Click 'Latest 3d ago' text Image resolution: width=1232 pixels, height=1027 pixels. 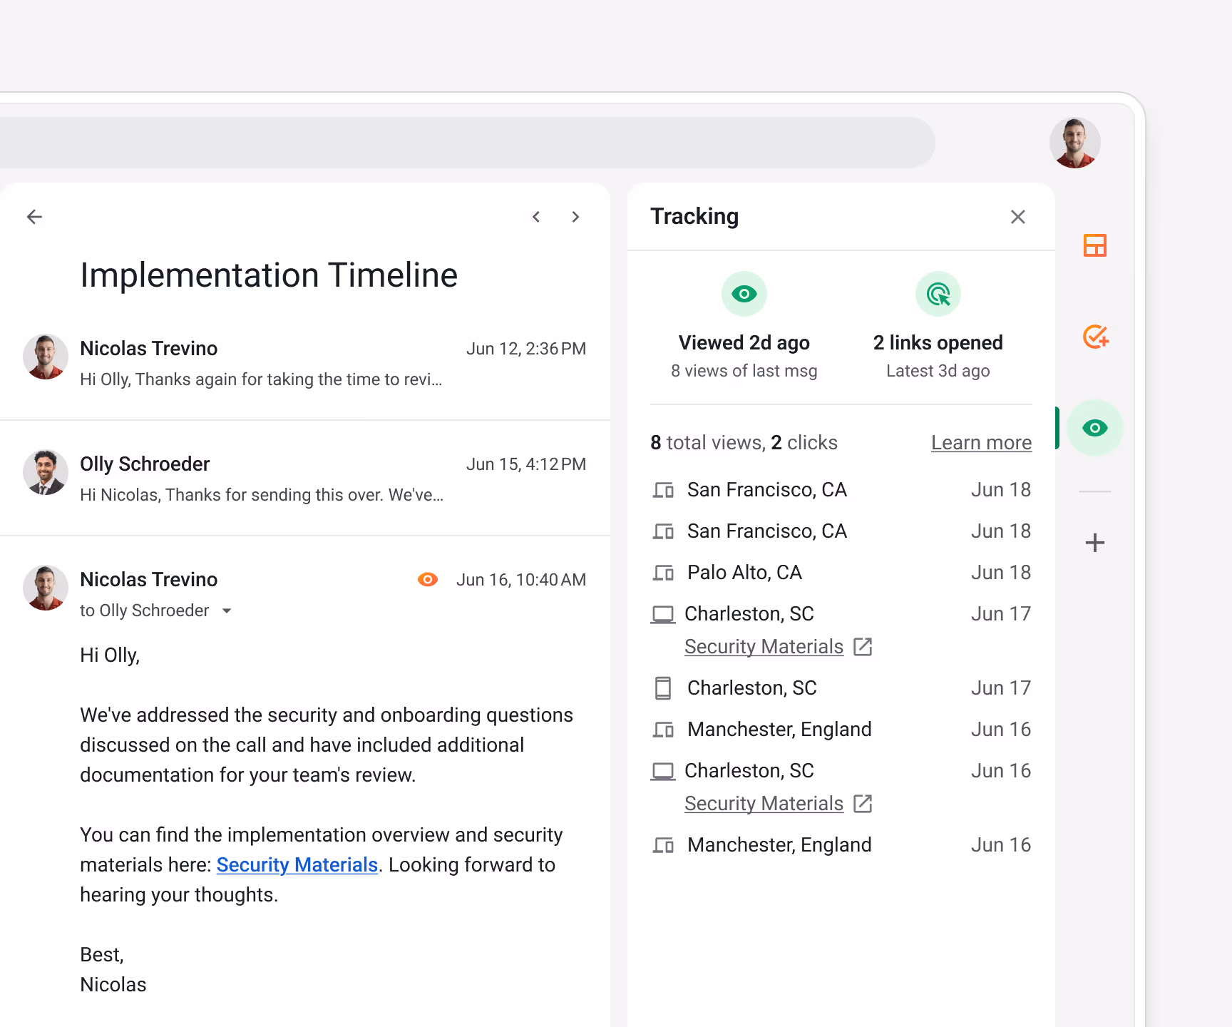click(x=938, y=371)
